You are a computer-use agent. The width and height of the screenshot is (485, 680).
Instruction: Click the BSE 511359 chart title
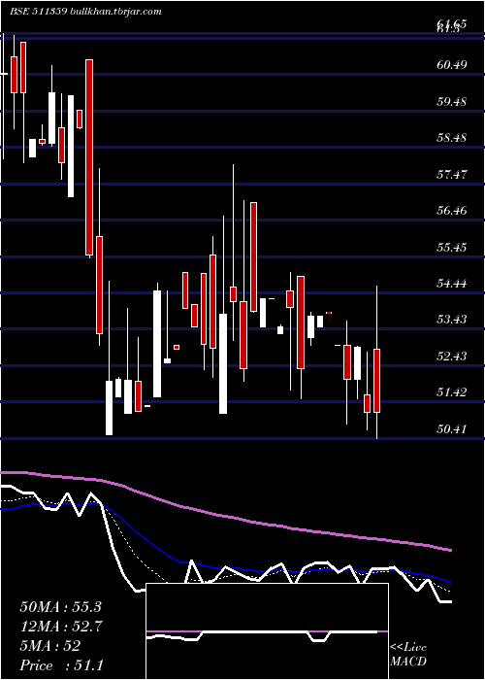85,12
